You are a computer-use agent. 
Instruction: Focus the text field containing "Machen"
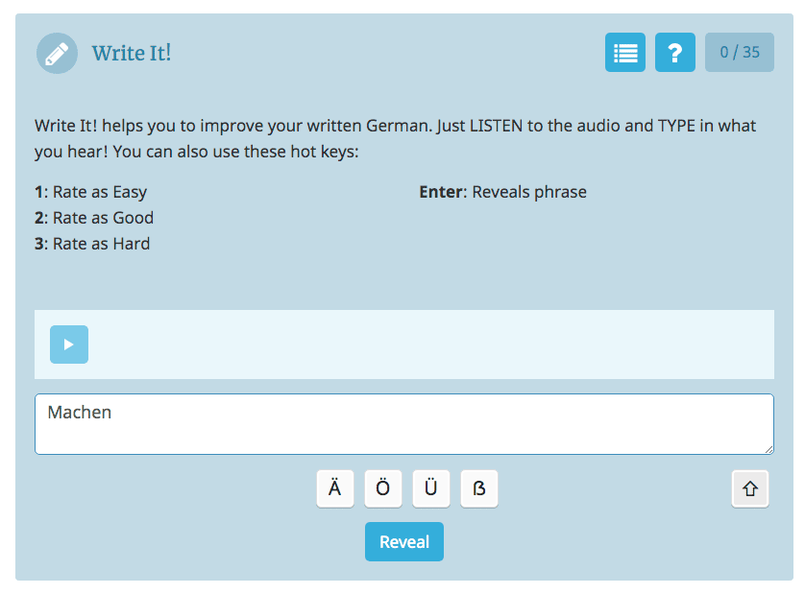pos(403,423)
